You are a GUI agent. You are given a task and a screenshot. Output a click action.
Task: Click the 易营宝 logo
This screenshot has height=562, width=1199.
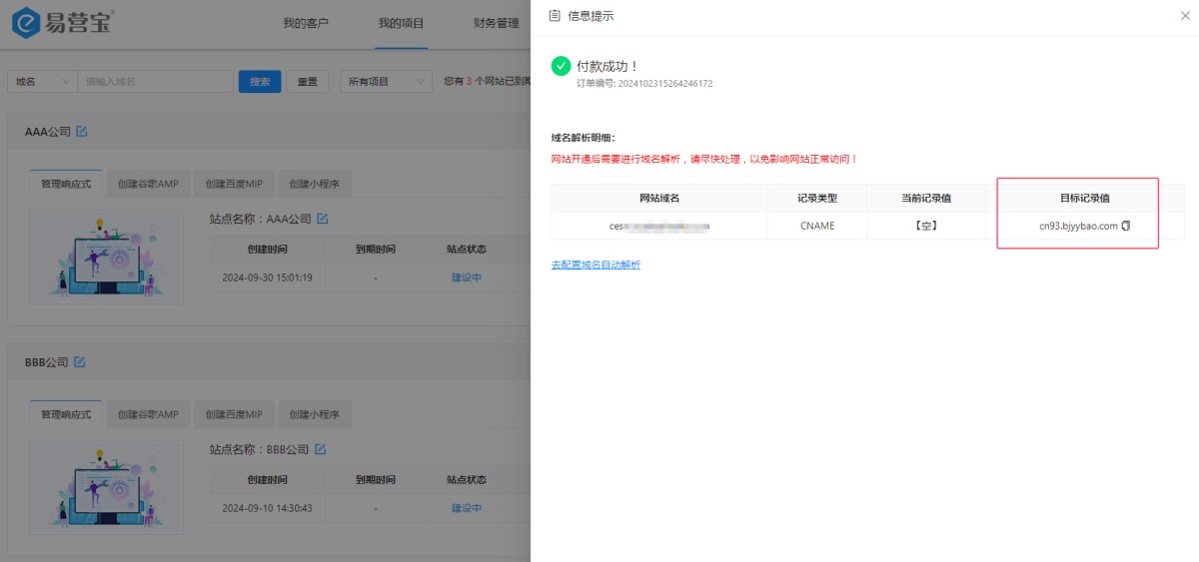tap(63, 22)
